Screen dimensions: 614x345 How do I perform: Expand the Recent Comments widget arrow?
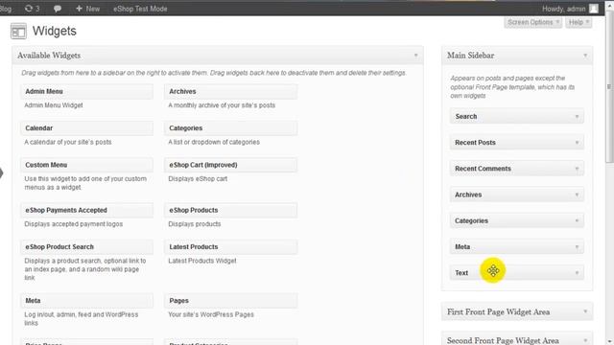tap(577, 169)
